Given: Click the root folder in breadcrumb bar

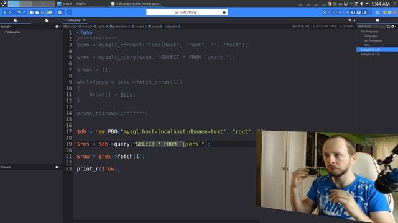Looking at the screenshot, I should 69,27.
